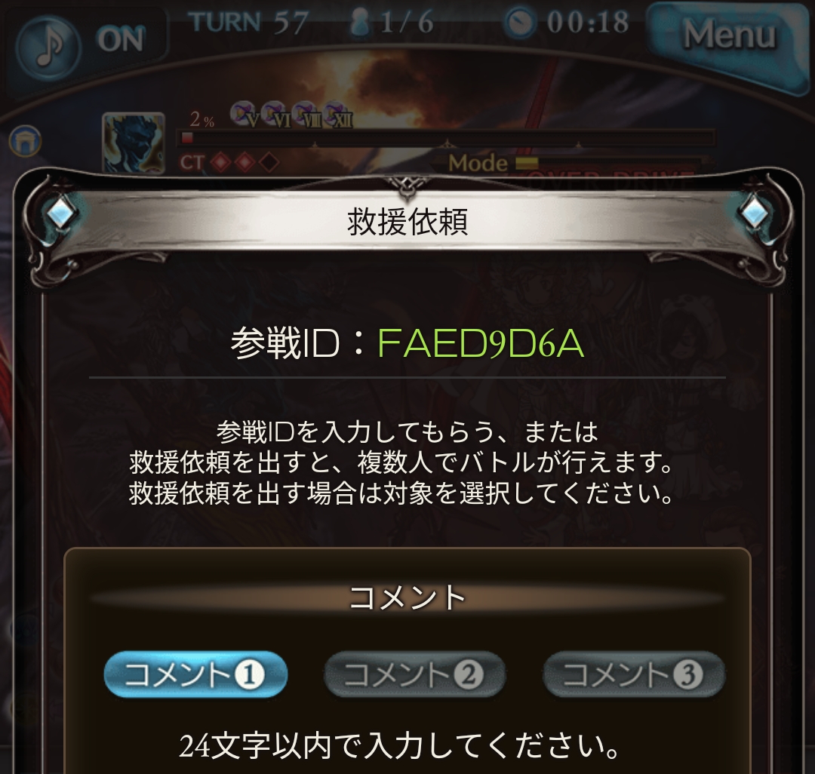Tap the boss portrait thumbnail
Image resolution: width=815 pixels, height=774 pixels.
pos(134,143)
